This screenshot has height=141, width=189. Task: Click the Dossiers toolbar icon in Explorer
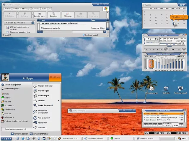54,15
